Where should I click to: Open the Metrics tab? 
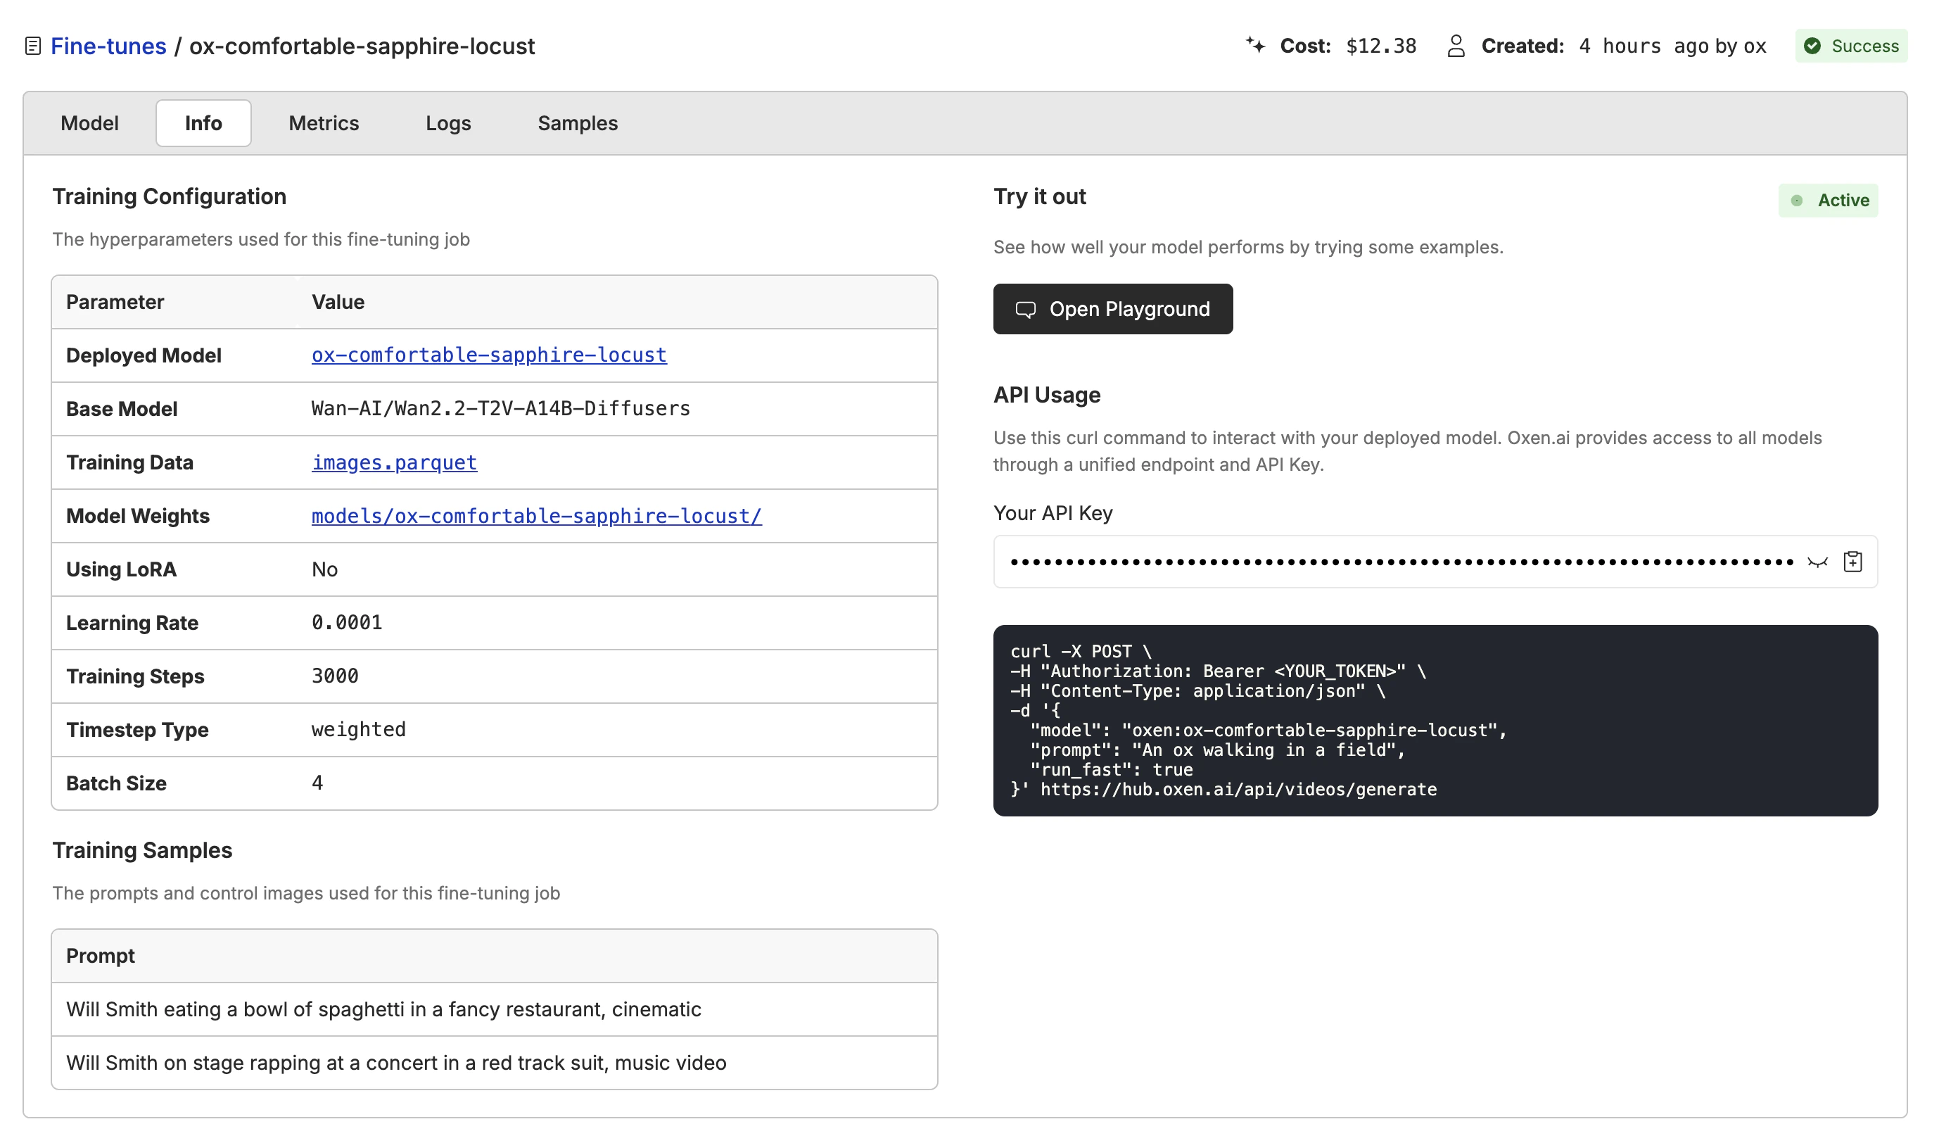[324, 123]
